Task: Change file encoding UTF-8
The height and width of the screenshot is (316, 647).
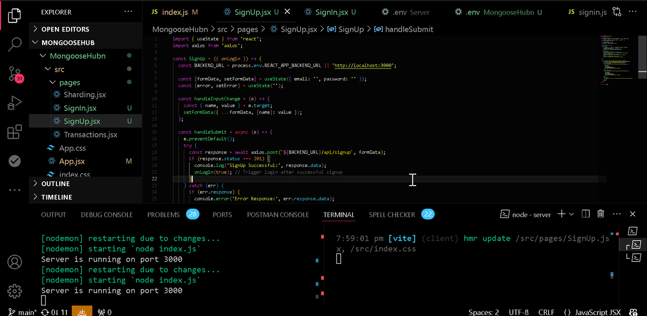Action: tap(518, 312)
